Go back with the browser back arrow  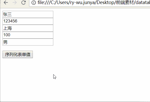[x=6, y=3]
